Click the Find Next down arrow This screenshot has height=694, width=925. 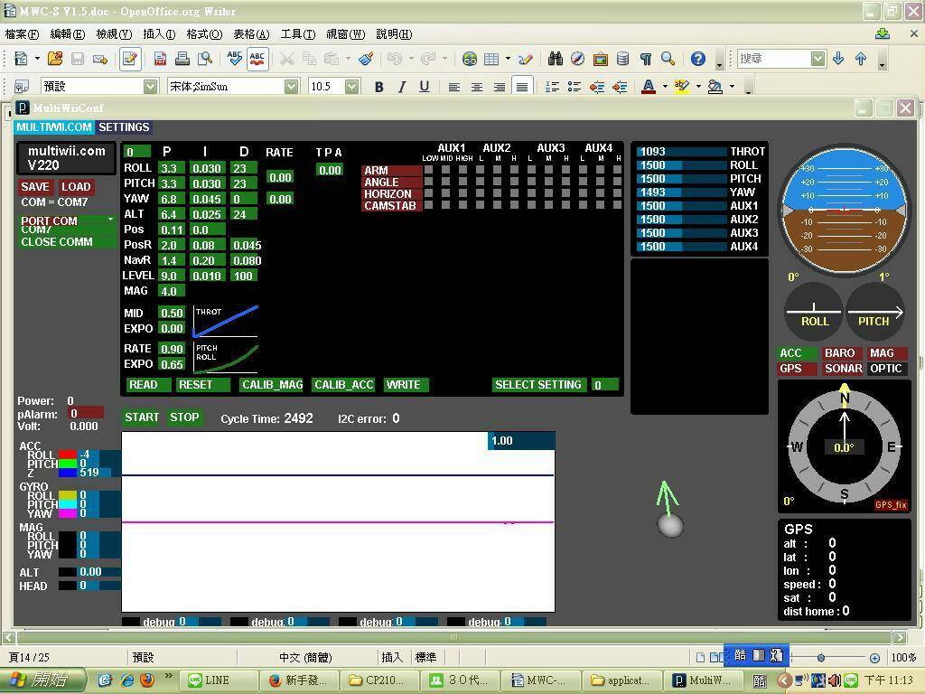[838, 59]
